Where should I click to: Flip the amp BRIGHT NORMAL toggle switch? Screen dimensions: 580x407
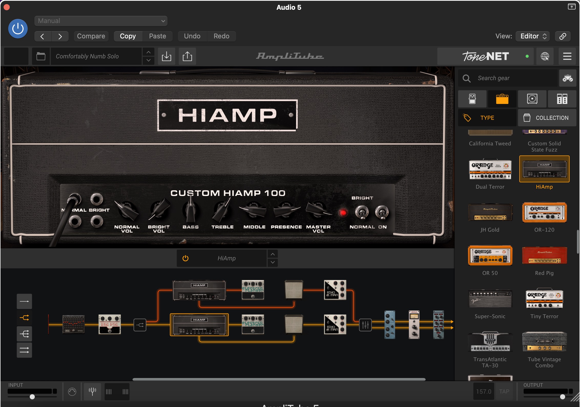coord(362,213)
